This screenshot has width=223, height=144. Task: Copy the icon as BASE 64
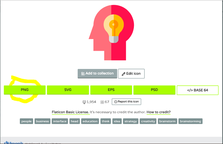click(x=197, y=90)
